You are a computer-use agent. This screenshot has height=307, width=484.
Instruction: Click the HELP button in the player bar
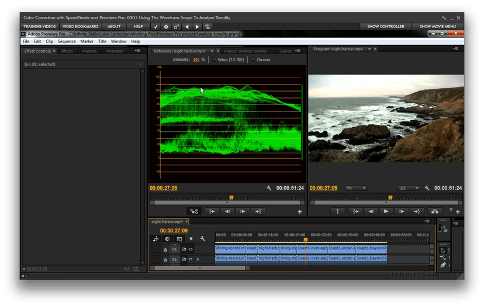tap(138, 26)
